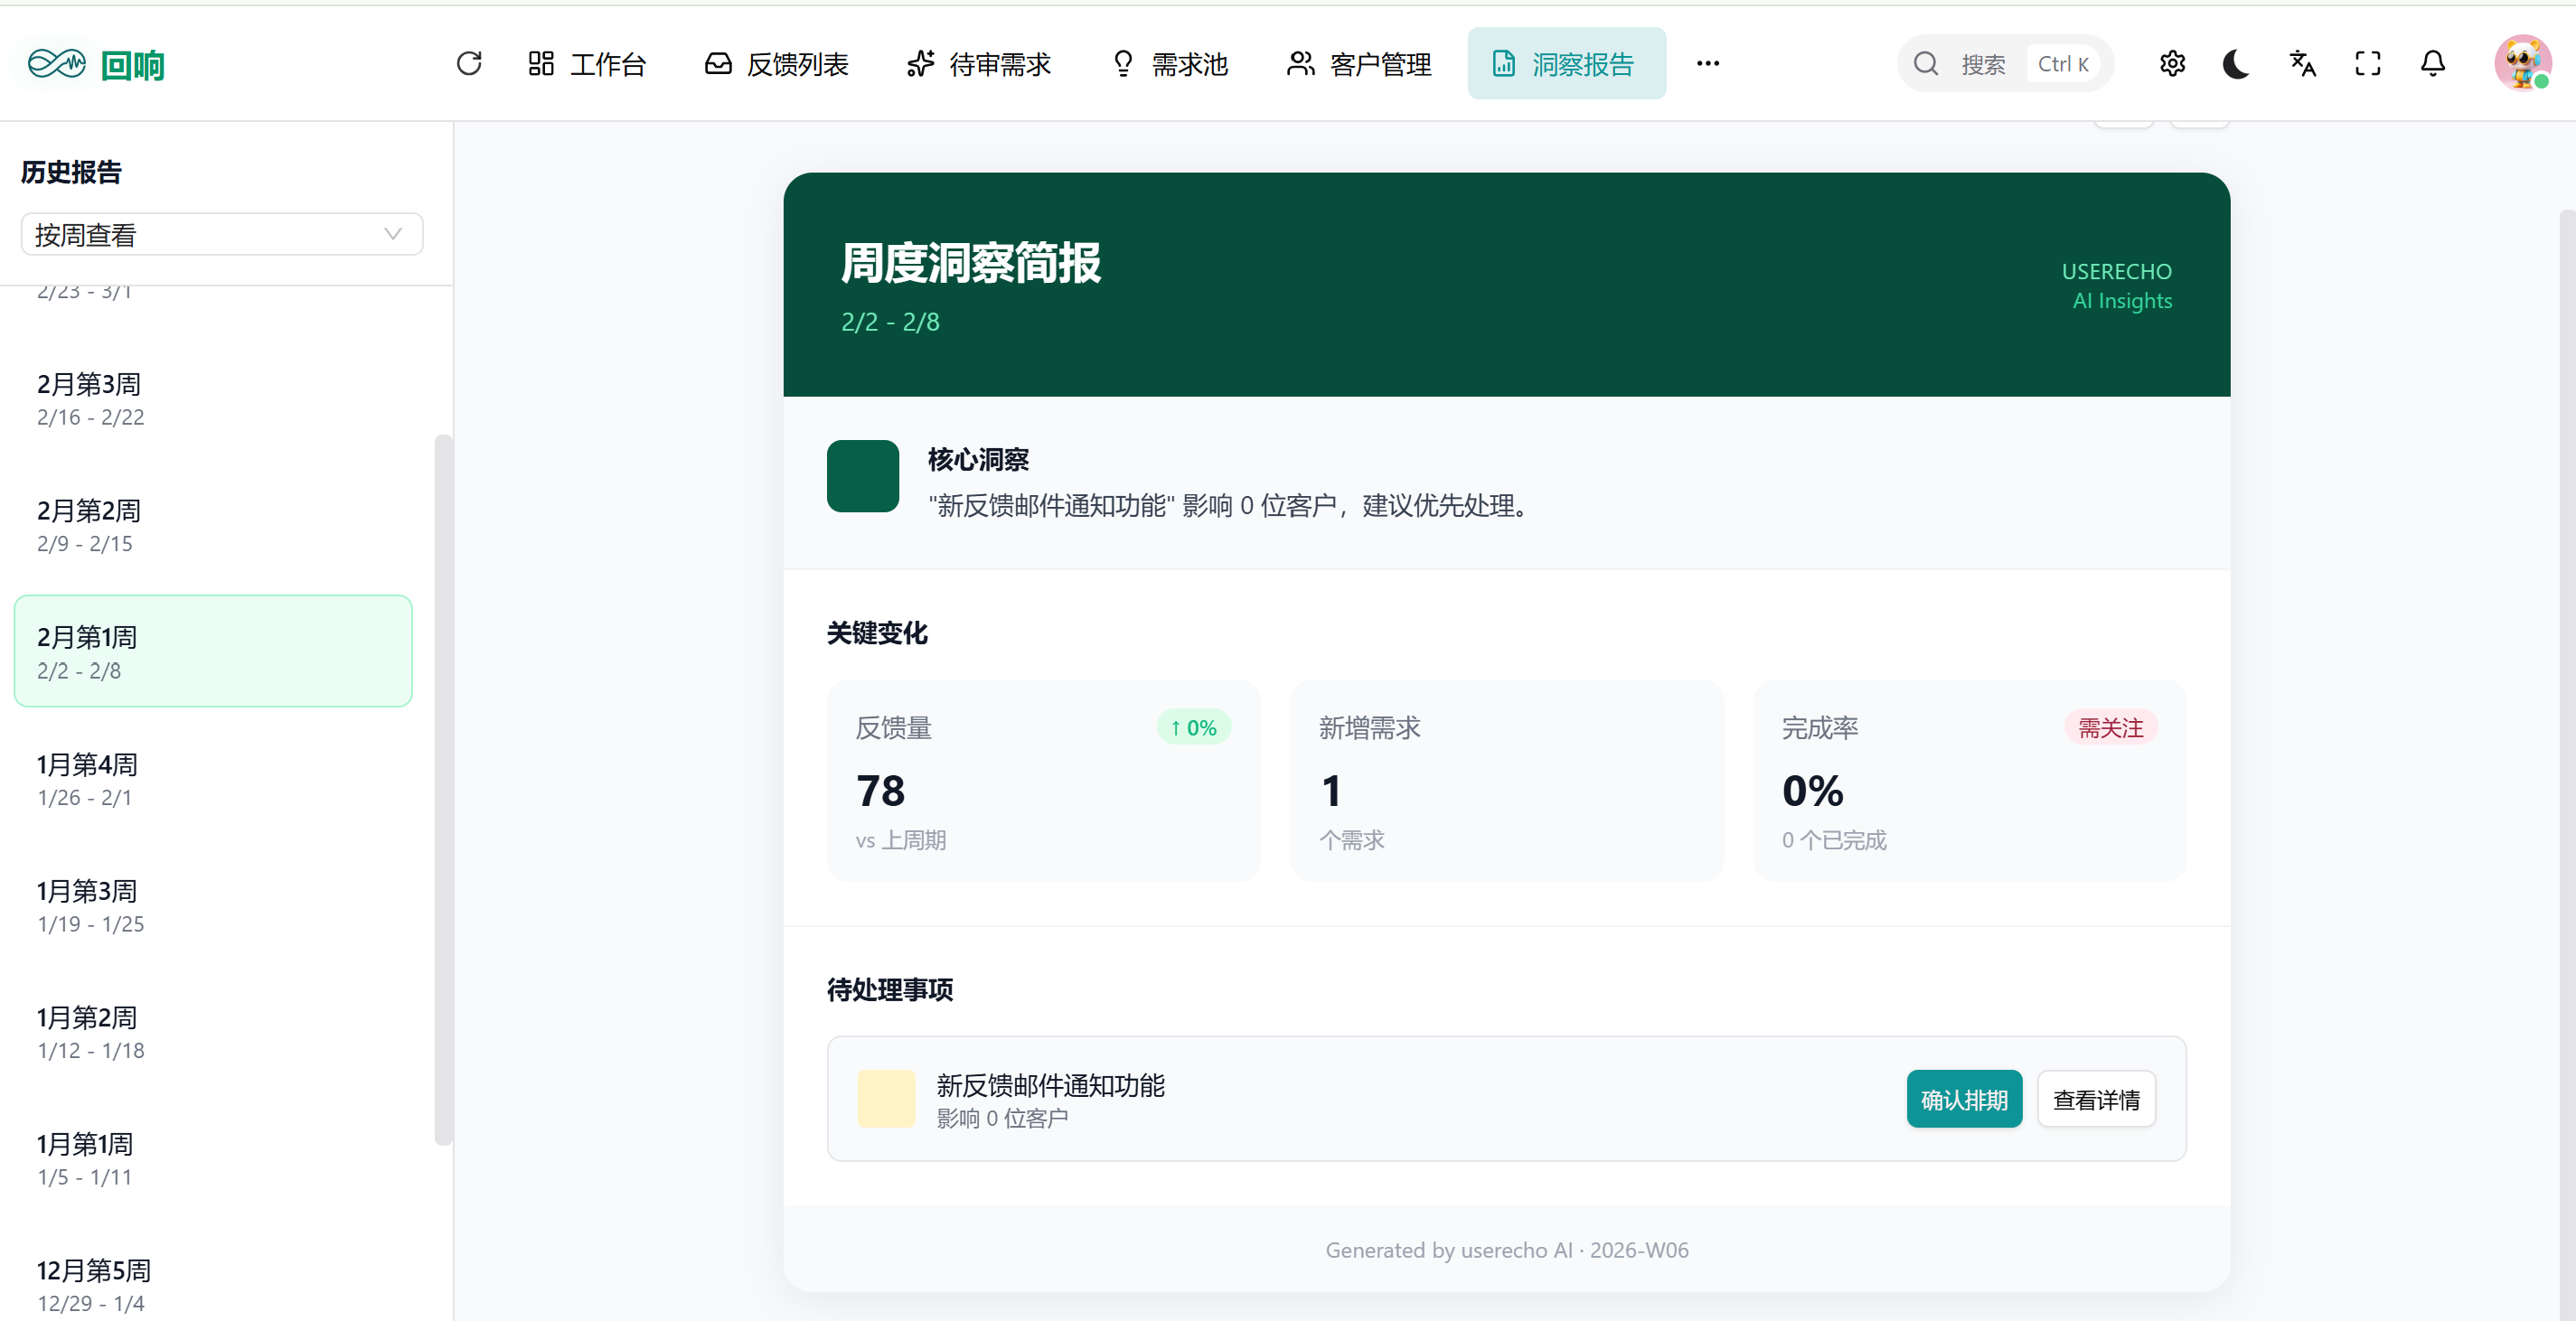
Task: Open the language translation icon
Action: tap(2302, 64)
